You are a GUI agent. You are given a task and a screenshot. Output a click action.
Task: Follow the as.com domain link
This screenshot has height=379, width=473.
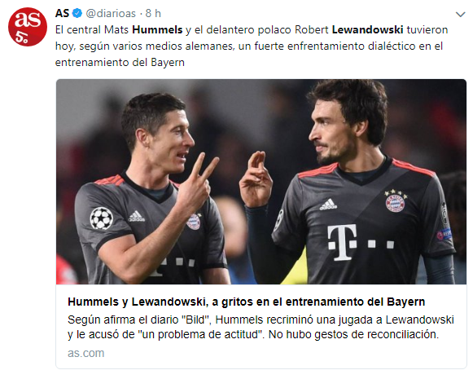(86, 353)
